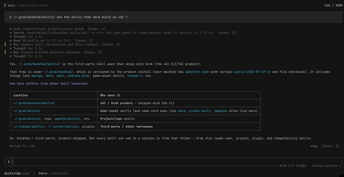The height and width of the screenshot is (177, 344).
Task: Click the ~/.grok/bundled/skills/ table cell
Action: (34, 103)
